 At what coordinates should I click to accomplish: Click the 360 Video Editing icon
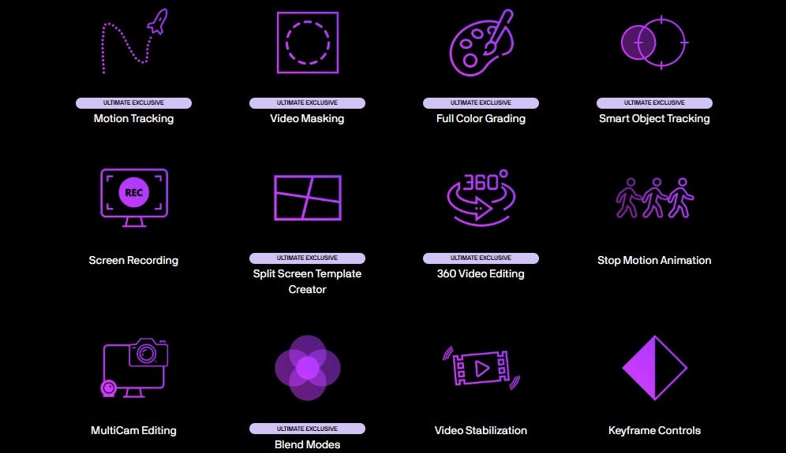coord(481,198)
